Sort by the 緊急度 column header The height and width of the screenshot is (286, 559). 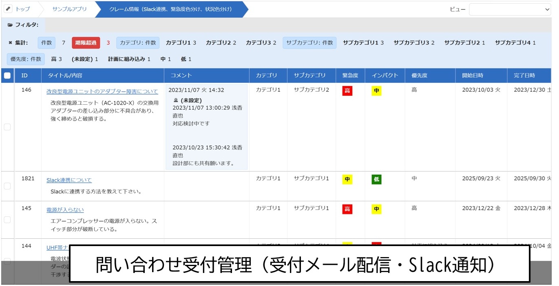350,75
